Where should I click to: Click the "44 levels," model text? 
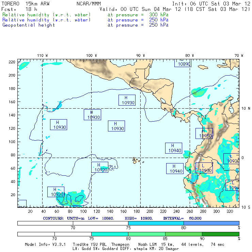pyautogui.click(x=192, y=245)
